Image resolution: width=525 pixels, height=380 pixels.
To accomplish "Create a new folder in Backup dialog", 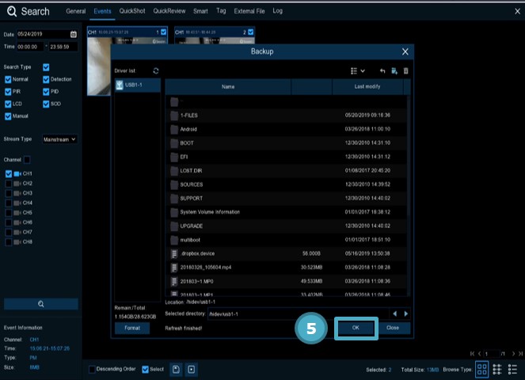I will [x=394, y=71].
